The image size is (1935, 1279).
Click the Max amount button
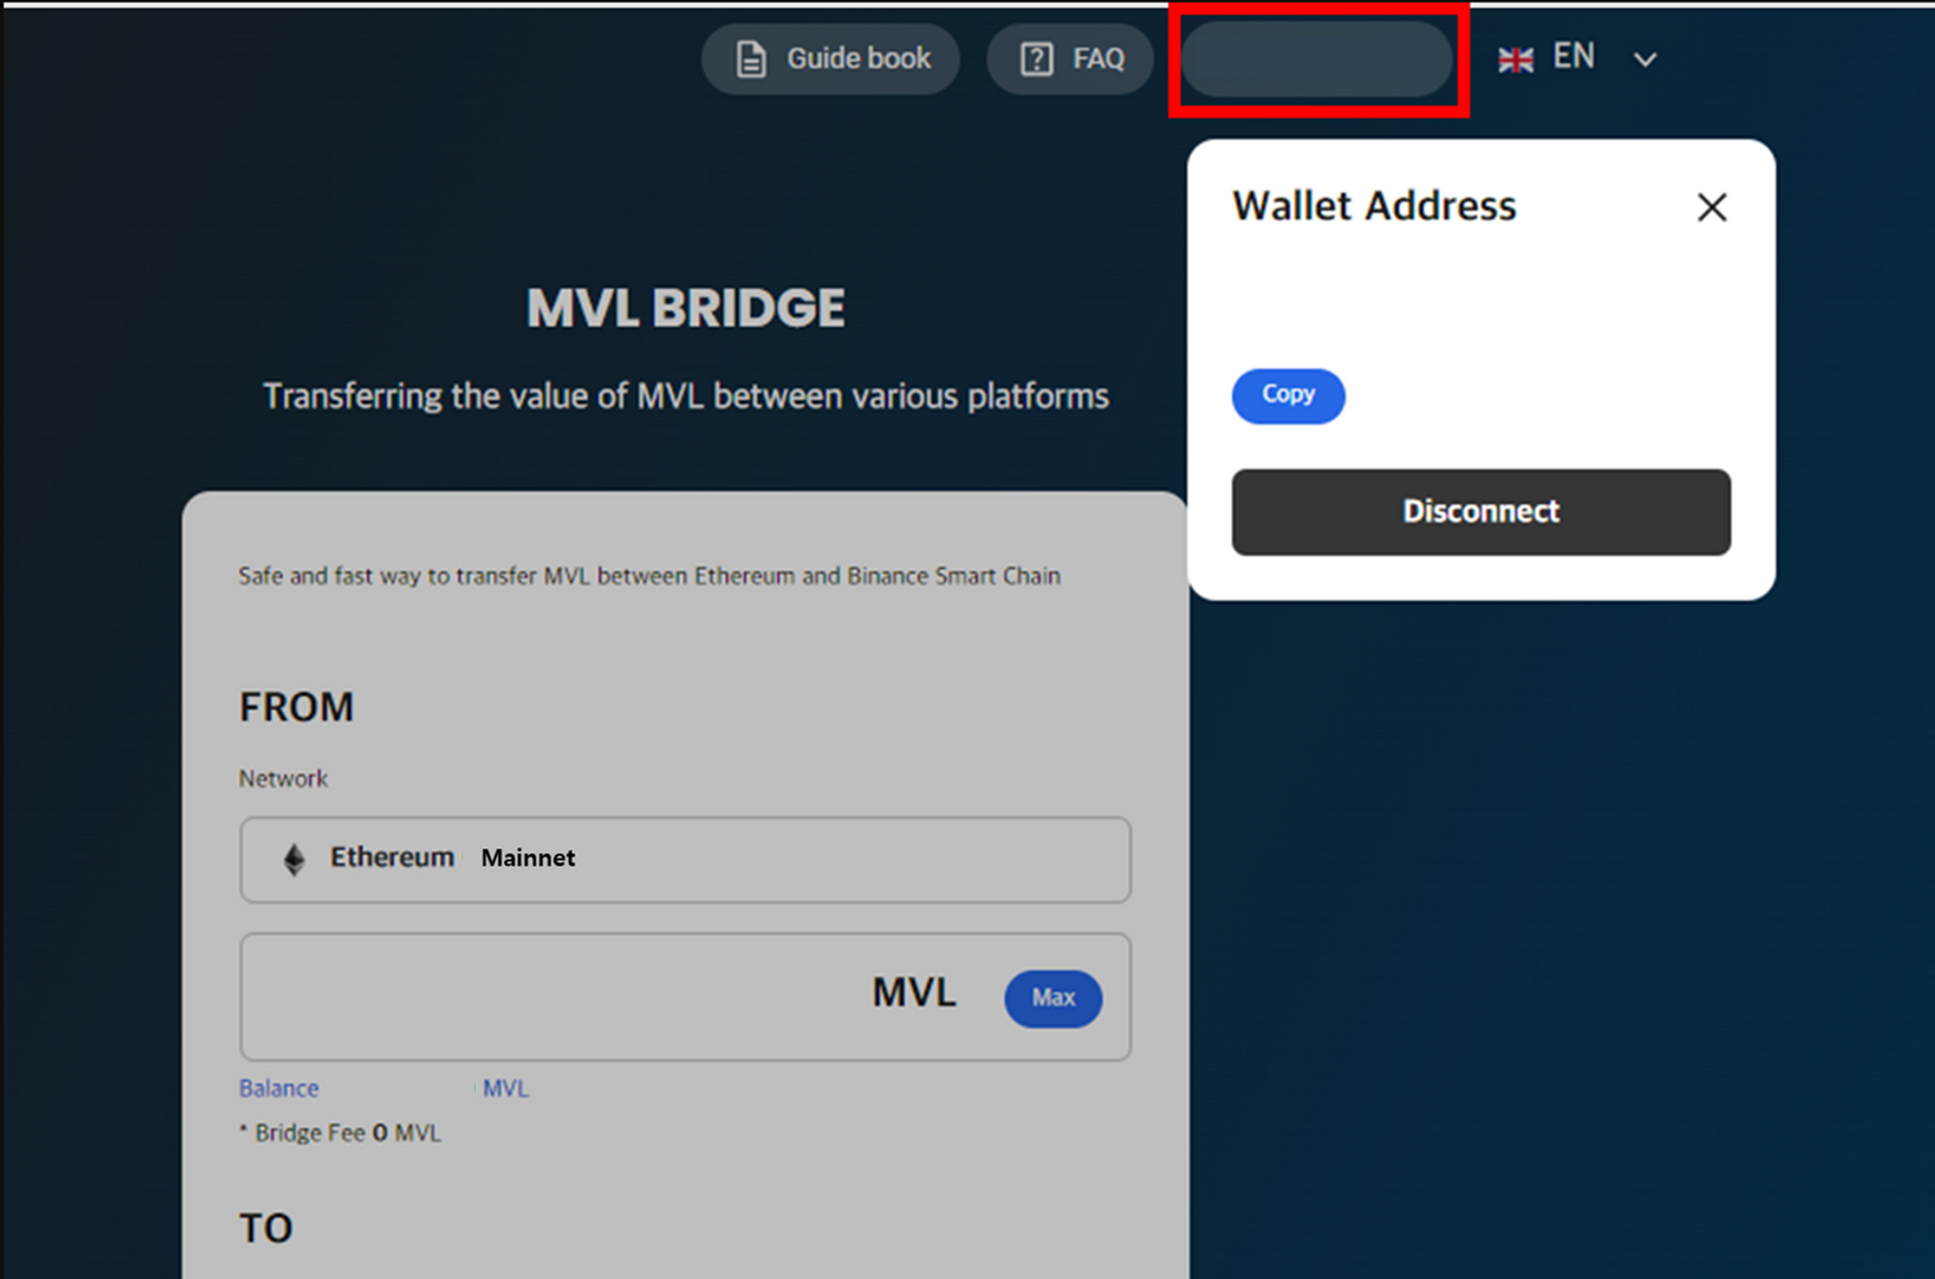point(1053,997)
